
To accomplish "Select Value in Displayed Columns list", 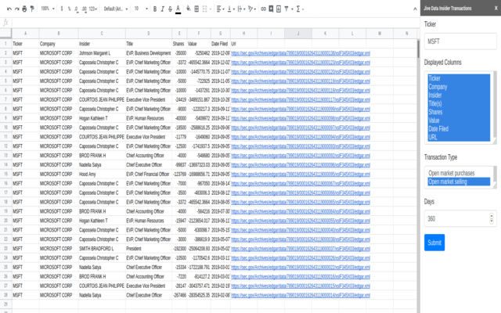I will click(x=459, y=121).
